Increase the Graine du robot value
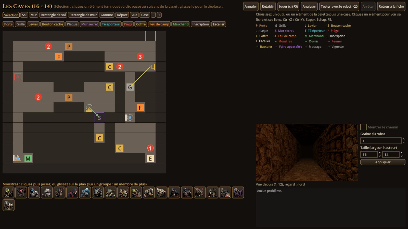The height and width of the screenshot is (229, 408). (x=403, y=139)
